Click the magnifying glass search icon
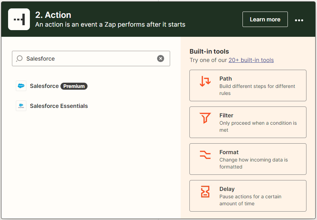The height and width of the screenshot is (220, 317). [20, 59]
